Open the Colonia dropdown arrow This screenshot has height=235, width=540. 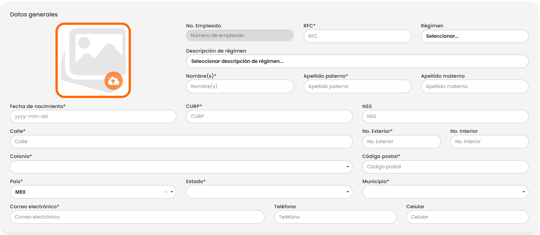[348, 167]
